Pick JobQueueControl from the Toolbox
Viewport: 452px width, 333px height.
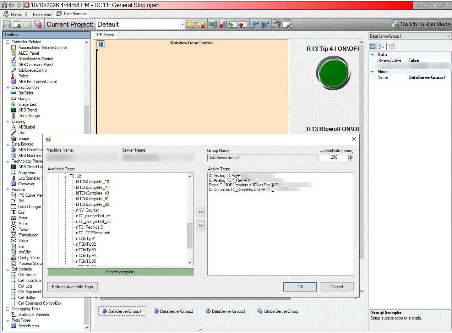click(33, 70)
